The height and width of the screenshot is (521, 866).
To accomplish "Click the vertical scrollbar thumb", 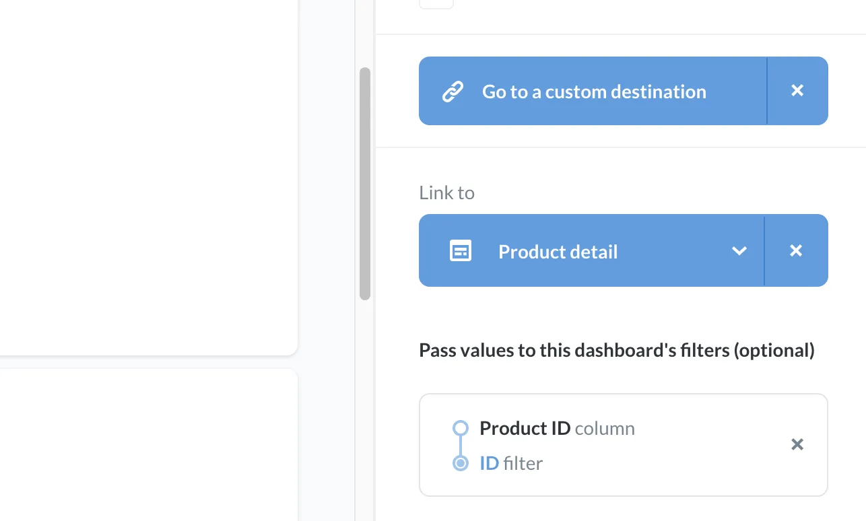I will tap(365, 183).
